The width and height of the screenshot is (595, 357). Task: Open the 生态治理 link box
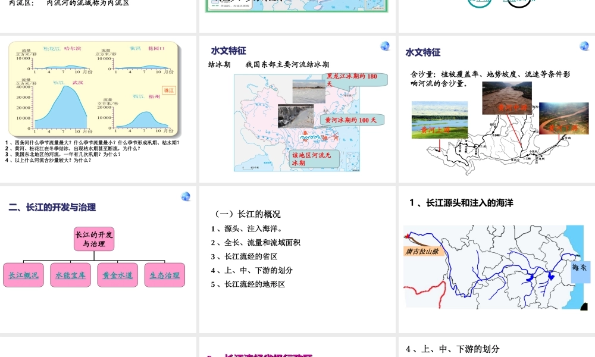[165, 275]
